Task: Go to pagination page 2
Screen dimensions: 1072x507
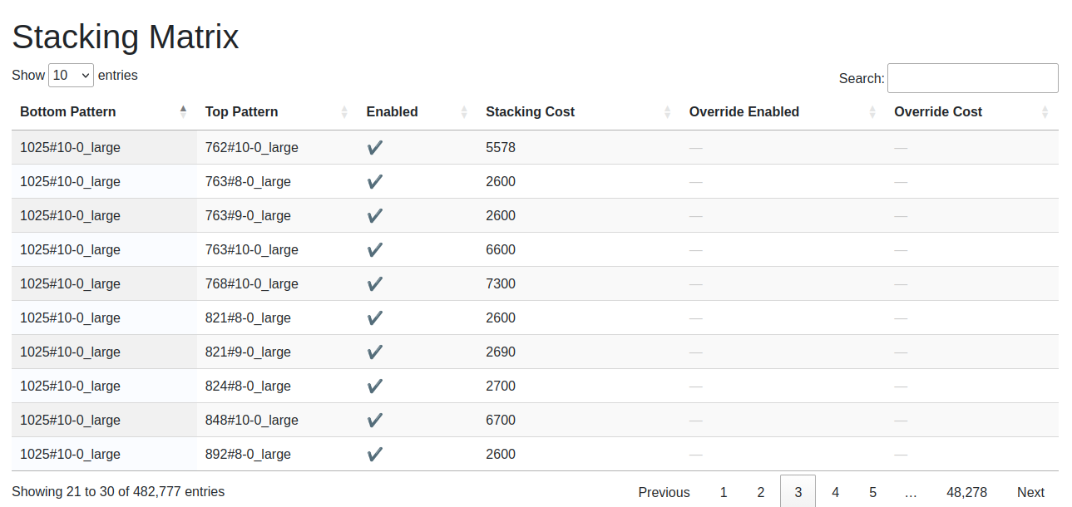Action: click(x=761, y=492)
